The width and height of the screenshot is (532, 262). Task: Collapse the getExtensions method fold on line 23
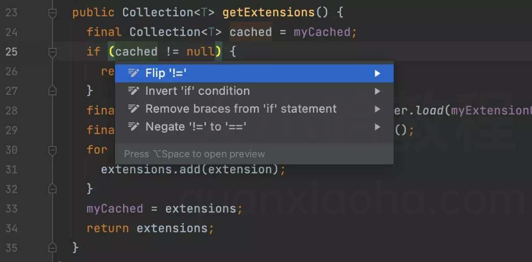point(52,13)
